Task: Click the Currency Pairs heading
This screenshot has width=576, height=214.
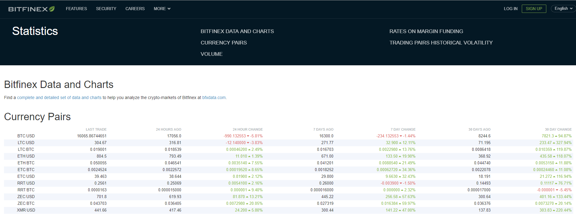Action: 37,117
